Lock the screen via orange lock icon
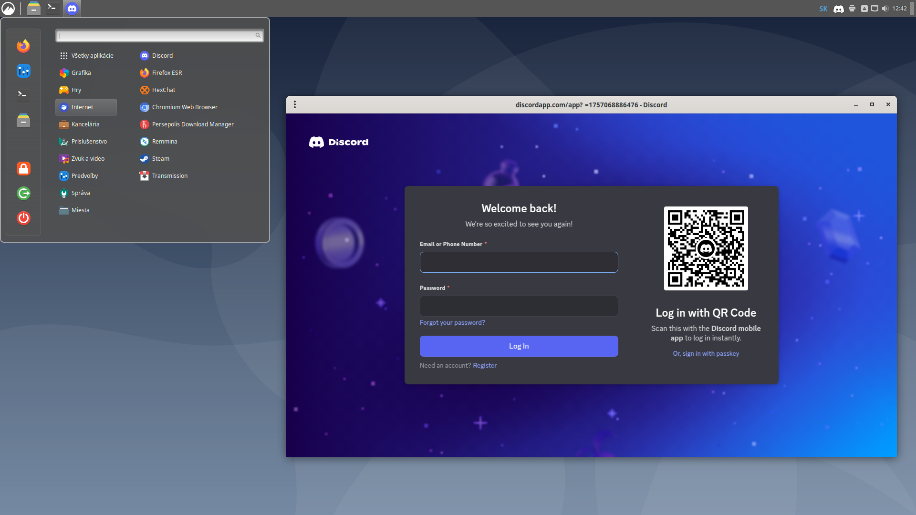The height and width of the screenshot is (515, 916). pos(23,168)
